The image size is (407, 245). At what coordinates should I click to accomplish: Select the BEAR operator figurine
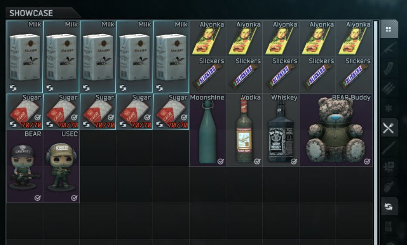pos(25,166)
